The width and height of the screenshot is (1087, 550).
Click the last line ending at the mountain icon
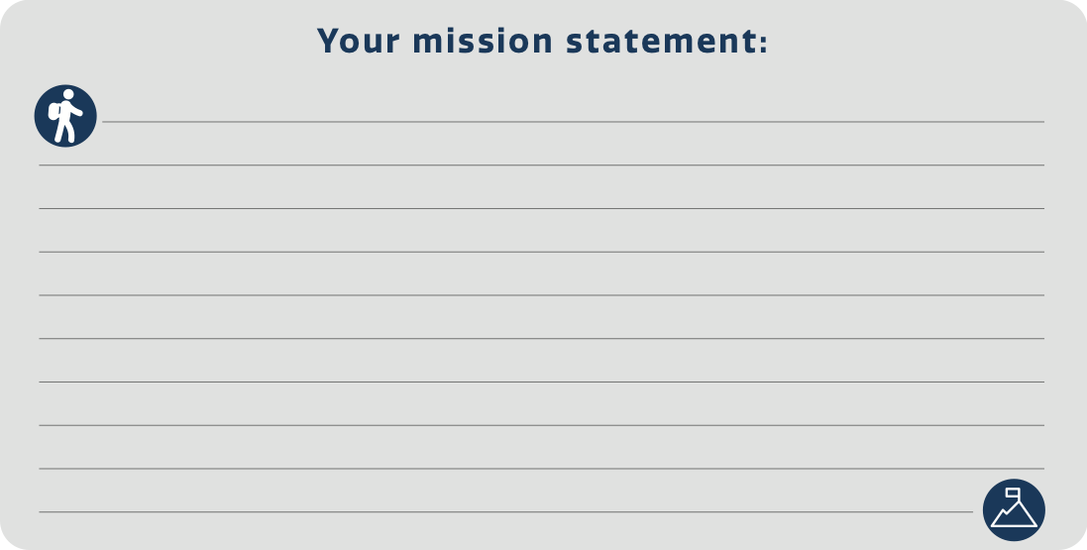point(506,512)
